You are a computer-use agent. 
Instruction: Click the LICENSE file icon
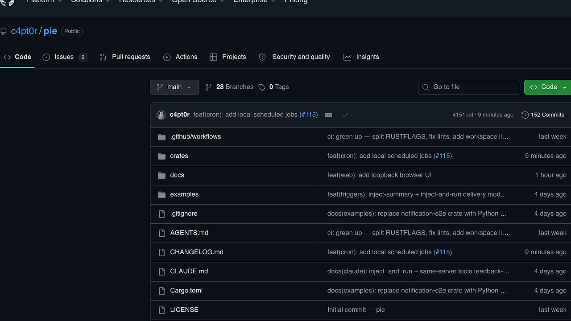162,310
